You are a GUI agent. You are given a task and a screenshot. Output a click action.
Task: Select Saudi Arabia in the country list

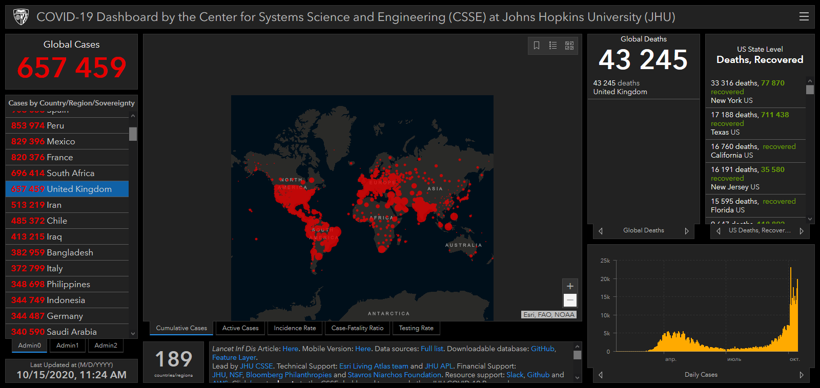pos(67,332)
